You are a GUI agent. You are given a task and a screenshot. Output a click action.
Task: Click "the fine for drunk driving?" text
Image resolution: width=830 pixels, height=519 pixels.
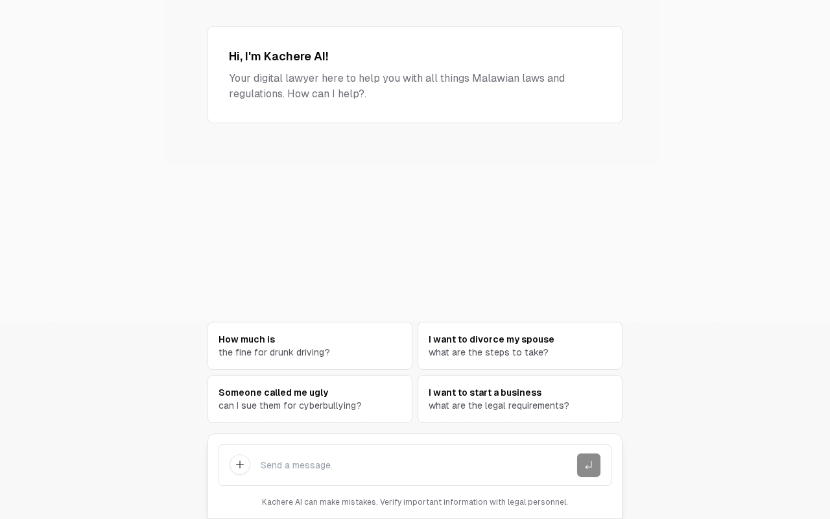[x=274, y=352]
